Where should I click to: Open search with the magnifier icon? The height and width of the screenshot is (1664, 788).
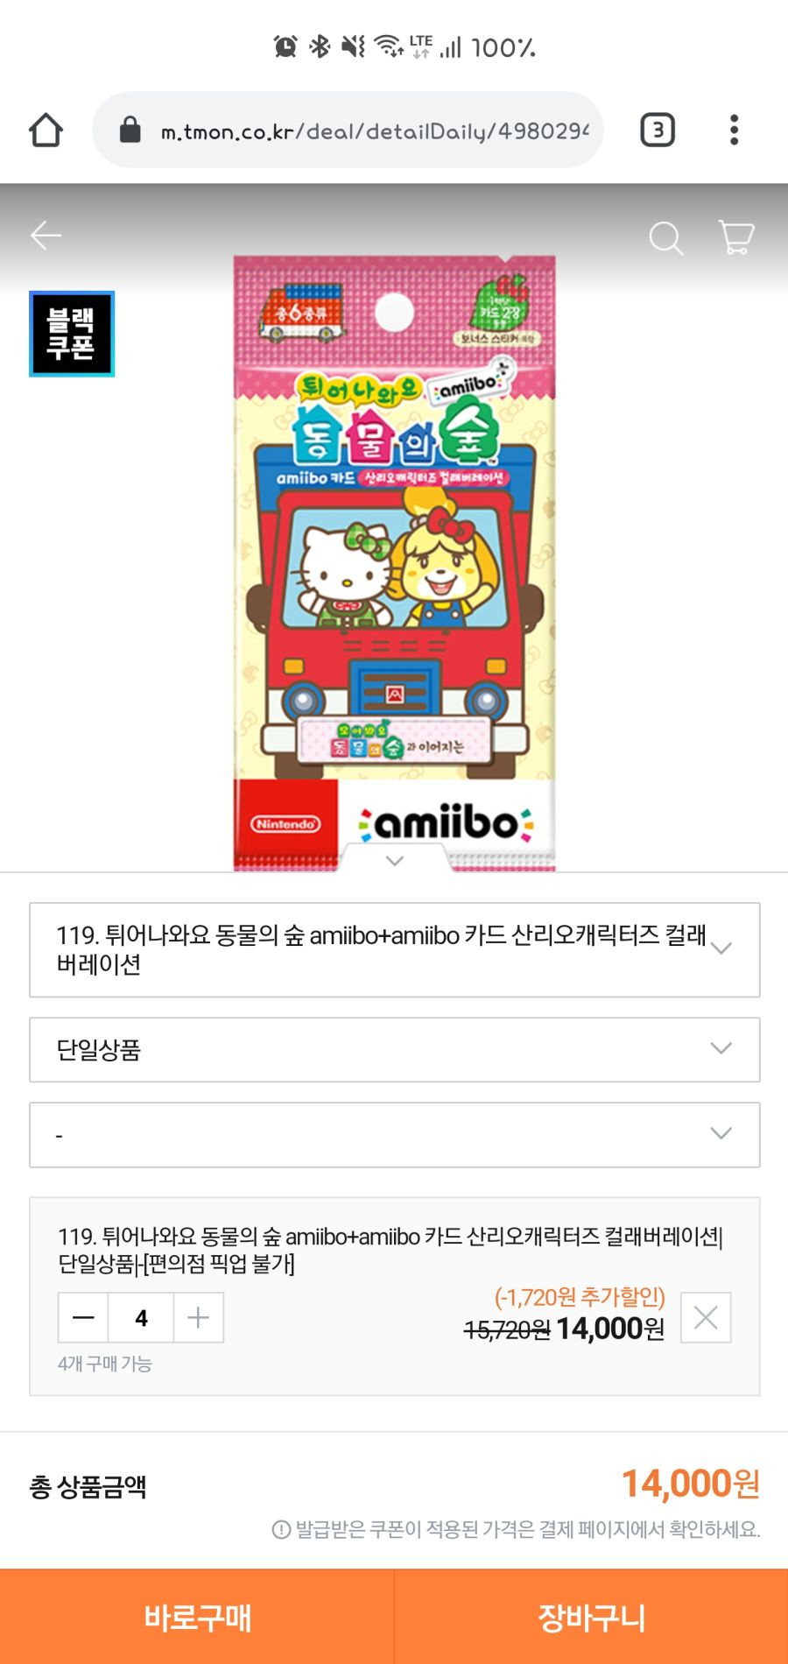click(x=666, y=237)
